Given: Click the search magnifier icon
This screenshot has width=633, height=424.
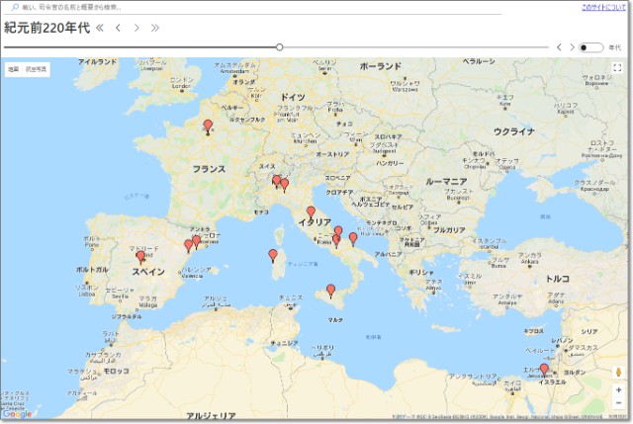Looking at the screenshot, I should pos(14,7).
